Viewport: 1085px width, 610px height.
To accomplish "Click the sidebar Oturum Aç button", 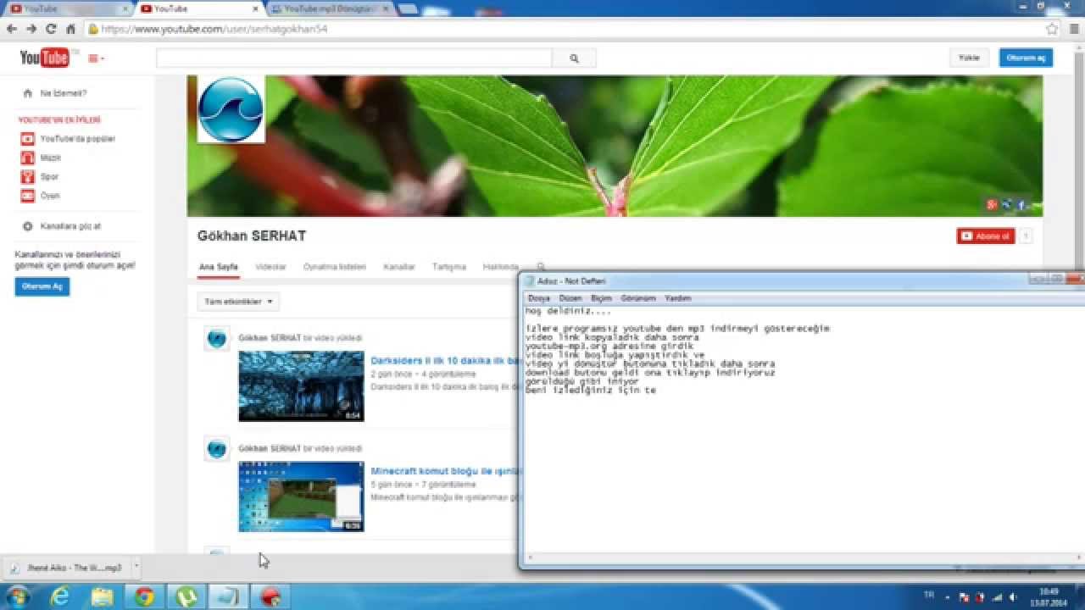I will [x=42, y=286].
